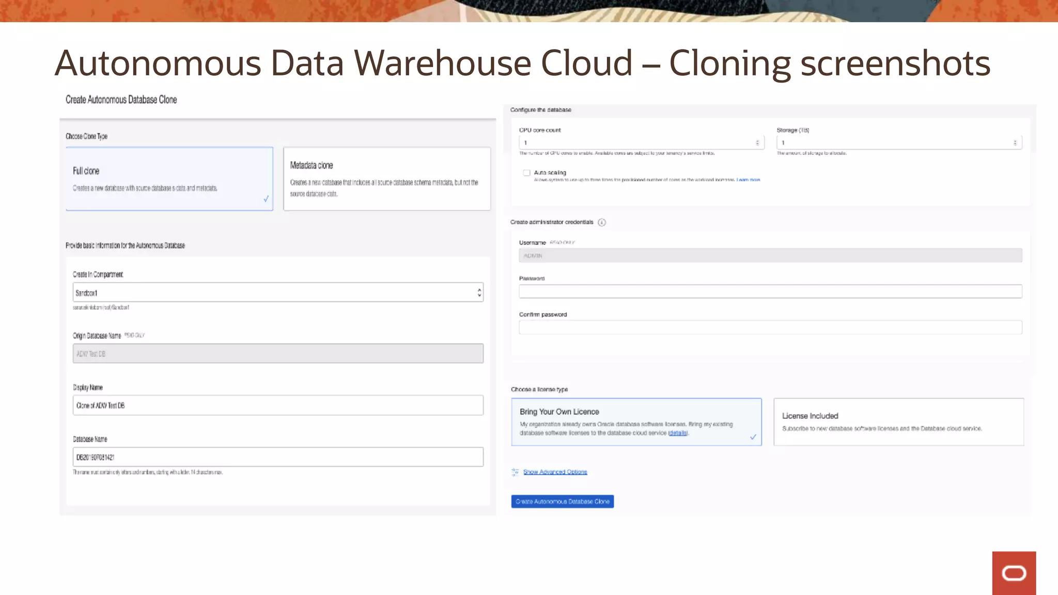Viewport: 1058px width, 595px height.
Task: Click the Choose a license type label
Action: 539,389
